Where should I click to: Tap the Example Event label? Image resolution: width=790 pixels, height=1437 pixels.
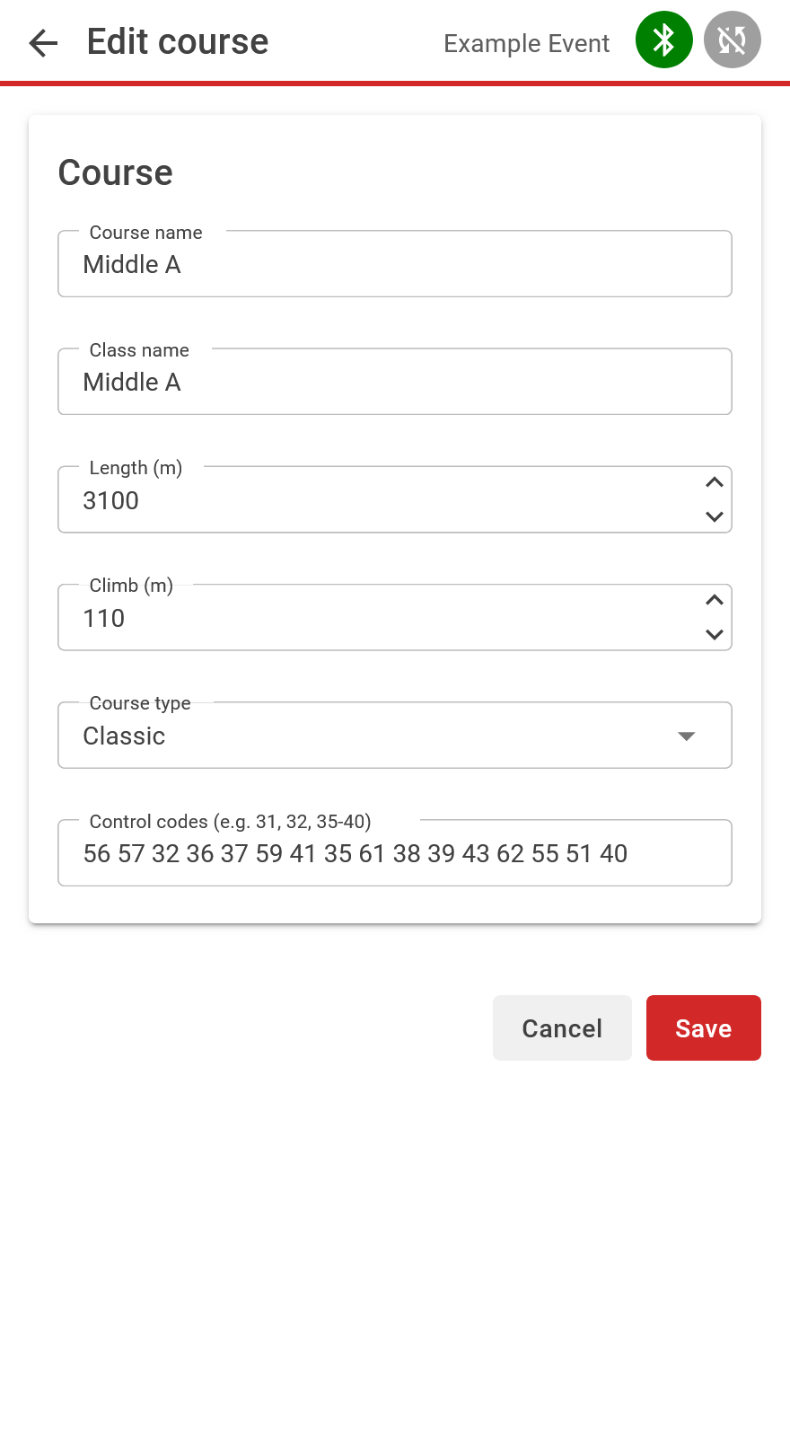tap(527, 43)
